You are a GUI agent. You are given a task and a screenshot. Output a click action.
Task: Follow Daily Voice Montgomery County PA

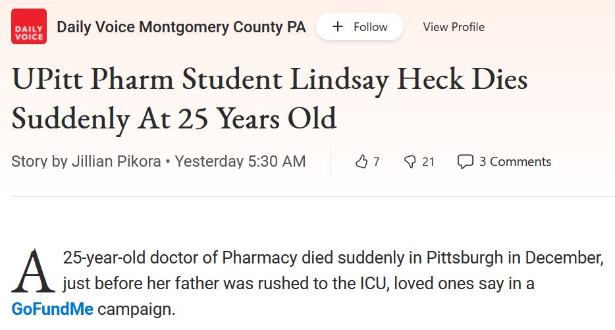coord(360,26)
